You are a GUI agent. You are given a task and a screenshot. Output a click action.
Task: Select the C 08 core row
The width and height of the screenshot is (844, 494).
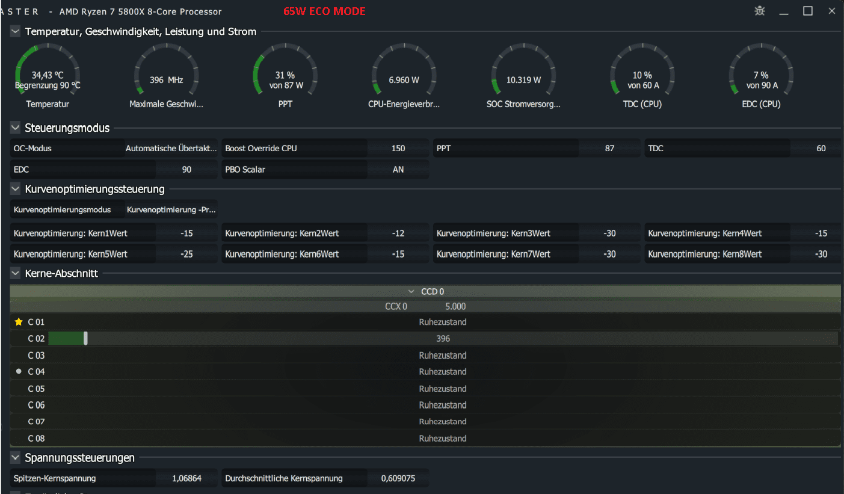pyautogui.click(x=425, y=438)
